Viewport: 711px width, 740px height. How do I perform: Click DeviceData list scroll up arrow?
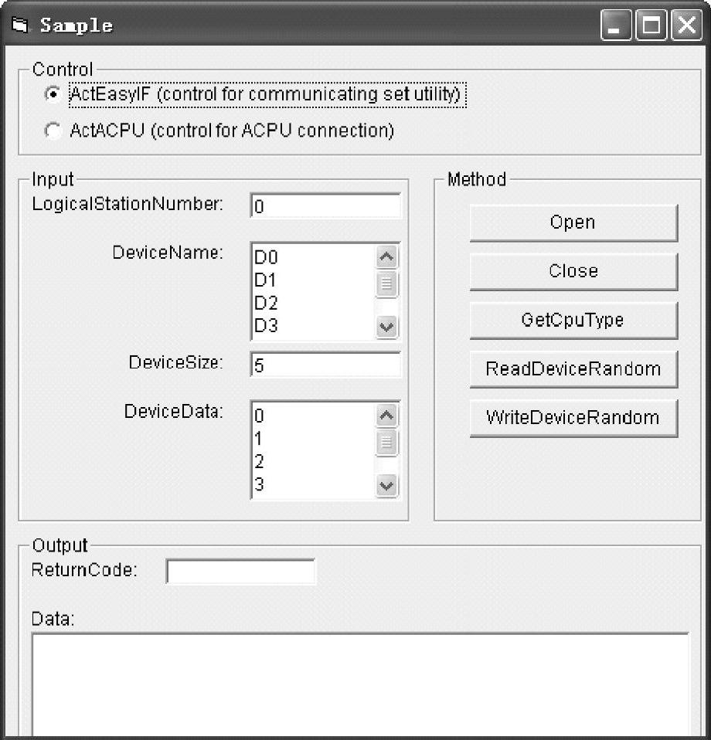[x=386, y=416]
